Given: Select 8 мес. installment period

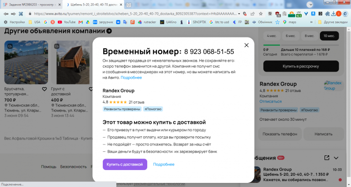Looking at the screenshot, I should tap(309, 36).
